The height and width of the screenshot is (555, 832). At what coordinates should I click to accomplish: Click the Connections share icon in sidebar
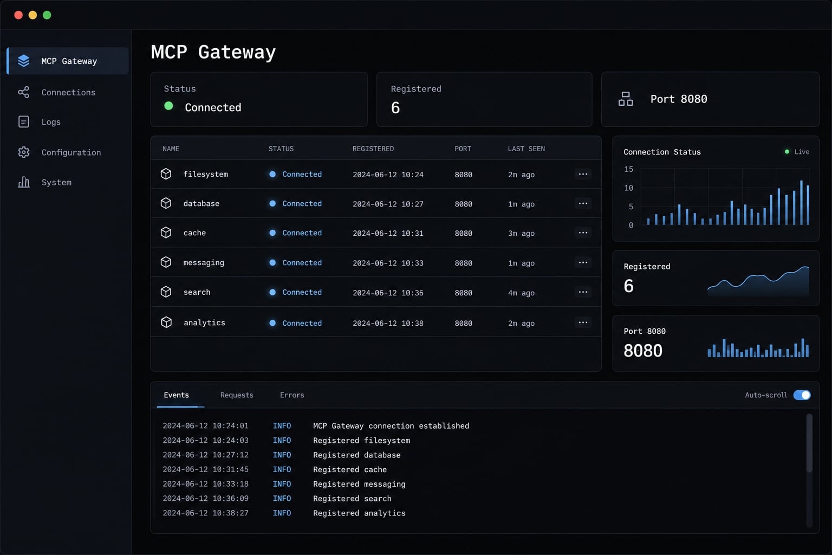(x=23, y=92)
